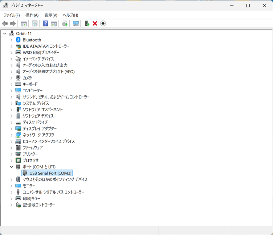Open the 表示(V) menu
Image resolution: width=273 pixels, height=235 pixels.
(x=51, y=15)
